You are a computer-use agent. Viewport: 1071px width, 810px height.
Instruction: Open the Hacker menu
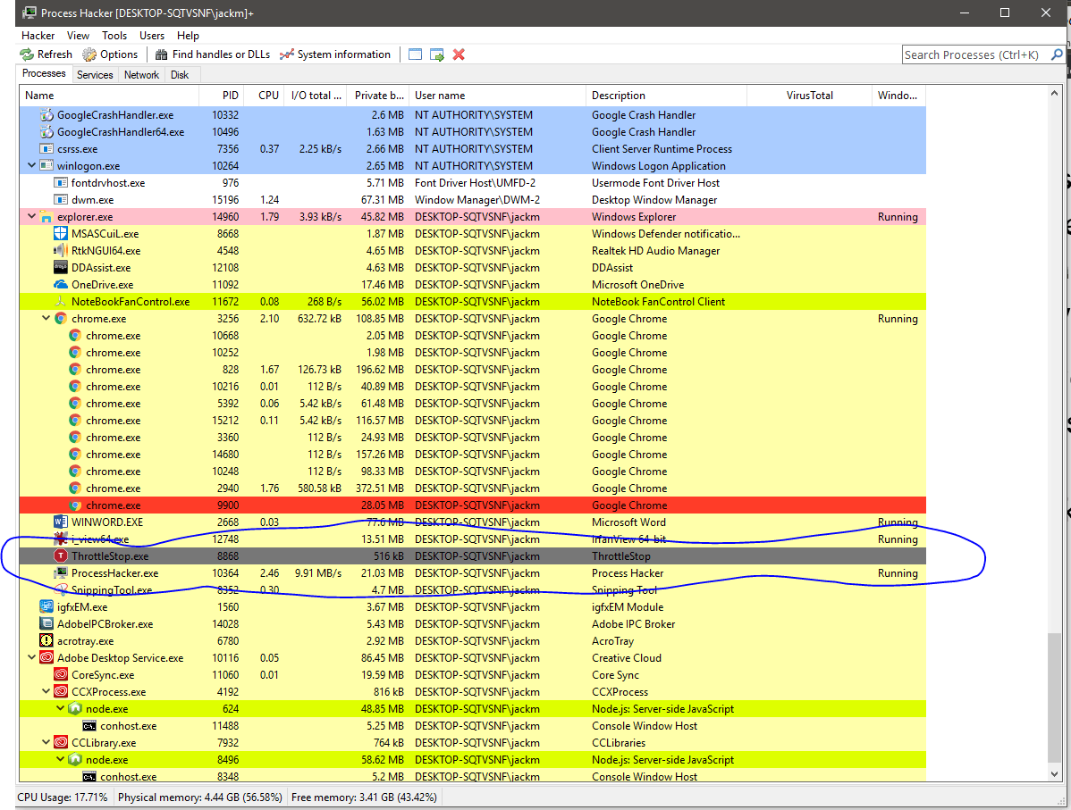tap(38, 36)
